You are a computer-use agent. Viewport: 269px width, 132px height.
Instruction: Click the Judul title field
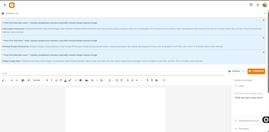coord(113,73)
